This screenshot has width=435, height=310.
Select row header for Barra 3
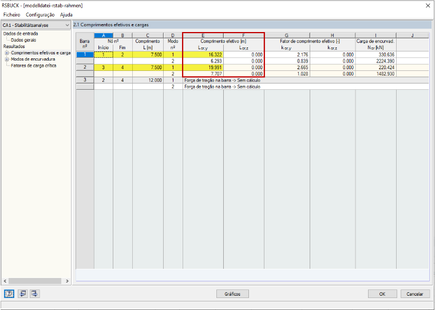85,80
